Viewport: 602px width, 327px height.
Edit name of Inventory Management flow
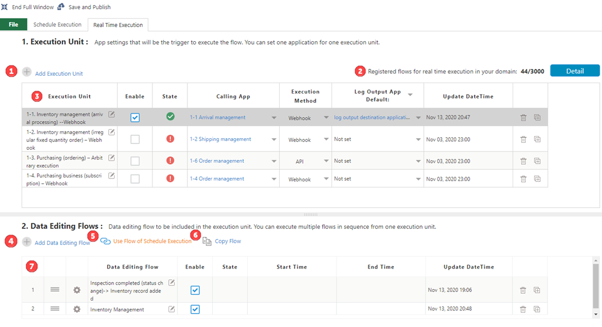(x=171, y=309)
